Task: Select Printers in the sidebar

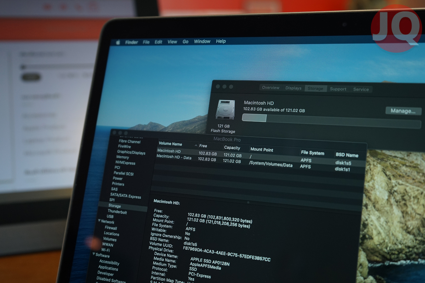Action: click(118, 184)
